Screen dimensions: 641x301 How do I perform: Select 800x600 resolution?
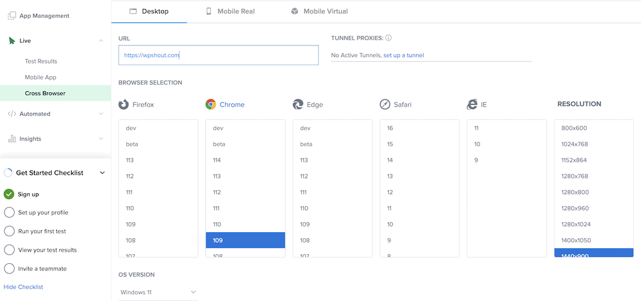coord(594,128)
